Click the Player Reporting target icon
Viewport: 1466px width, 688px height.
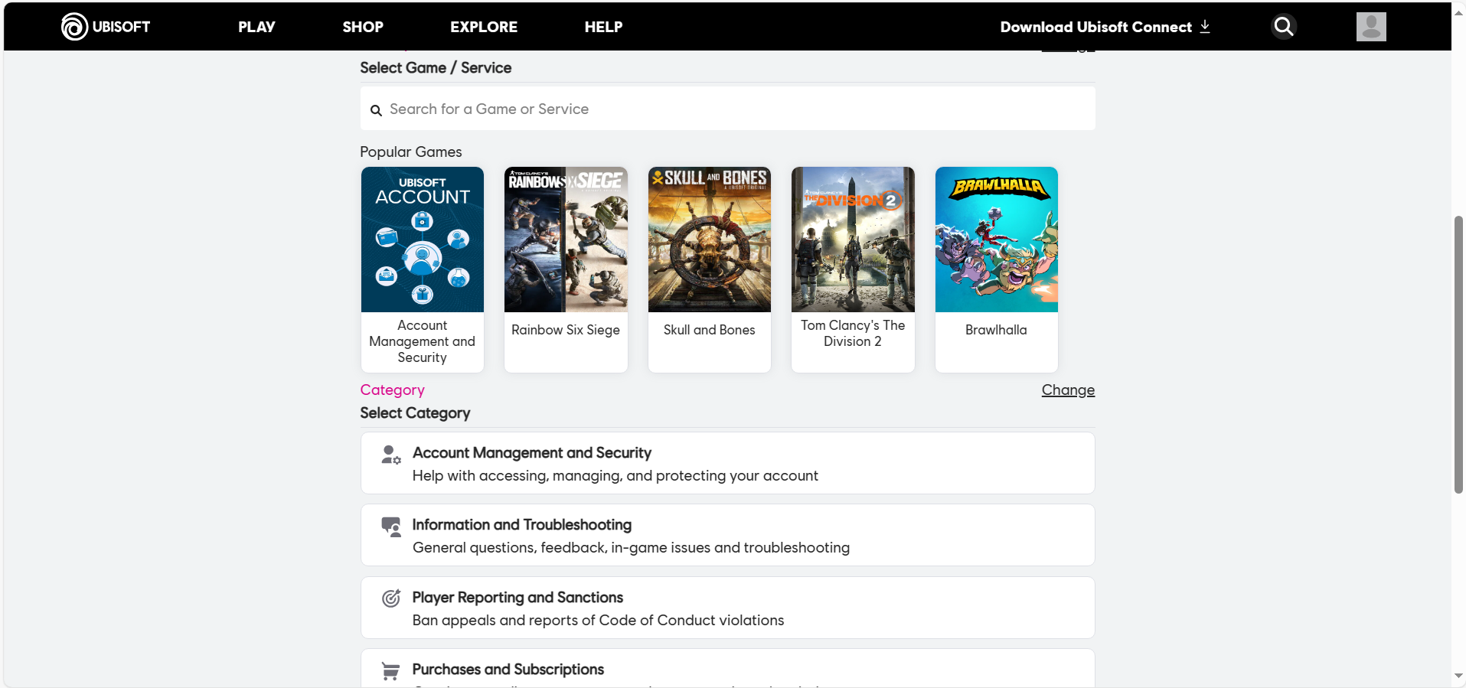tap(391, 598)
